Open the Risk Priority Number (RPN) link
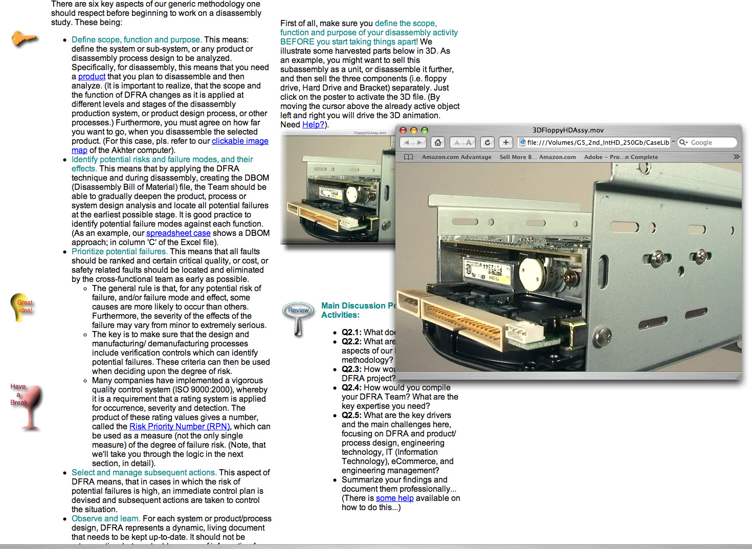The height and width of the screenshot is (549, 752). [x=180, y=426]
